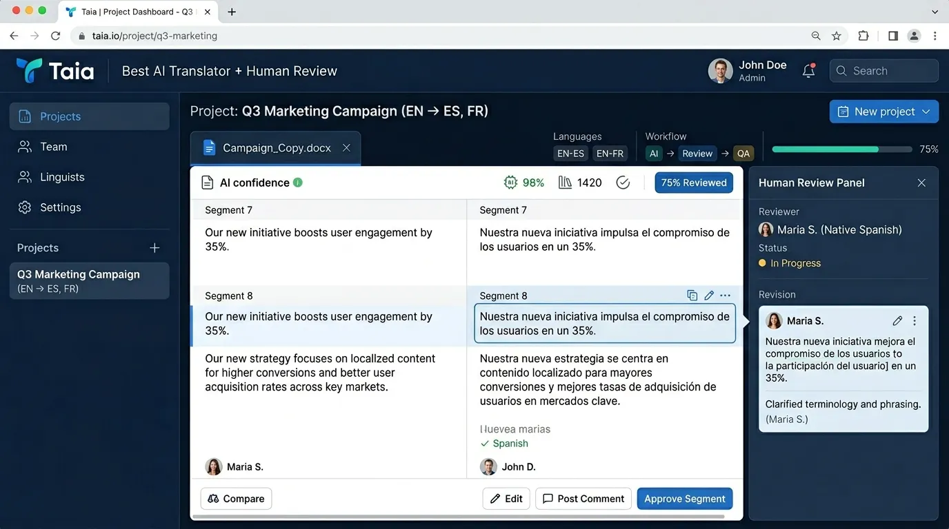Screen dimensions: 949x529
Task: Click Approve Segment button
Action: [x=685, y=499]
